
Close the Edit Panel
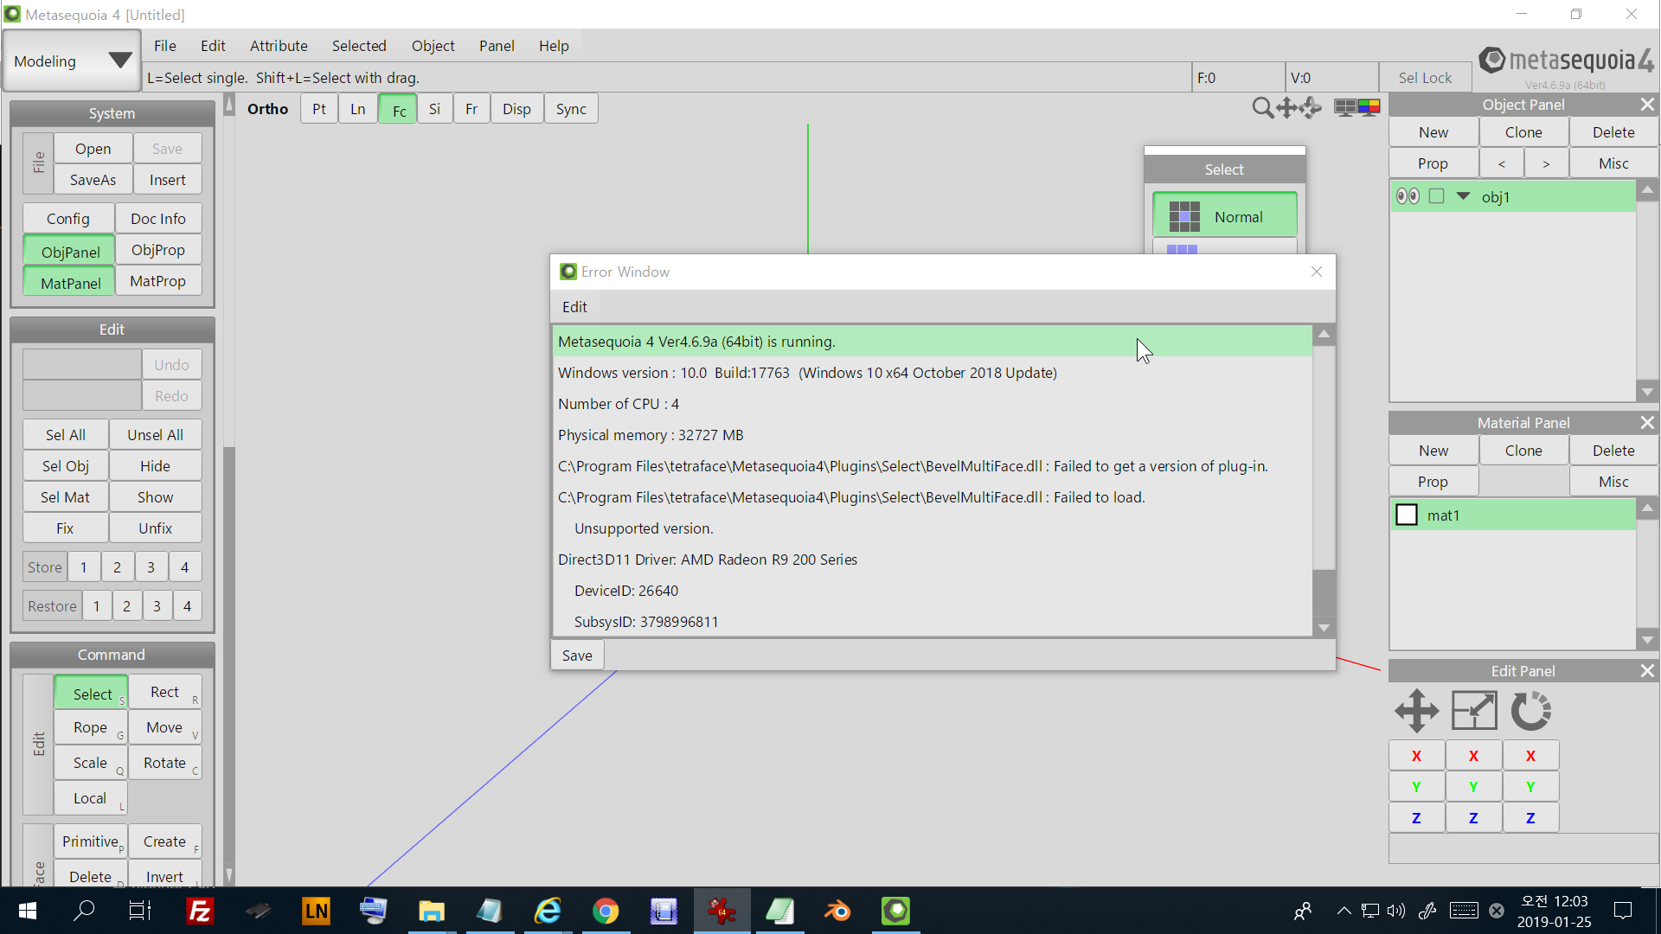[1647, 671]
